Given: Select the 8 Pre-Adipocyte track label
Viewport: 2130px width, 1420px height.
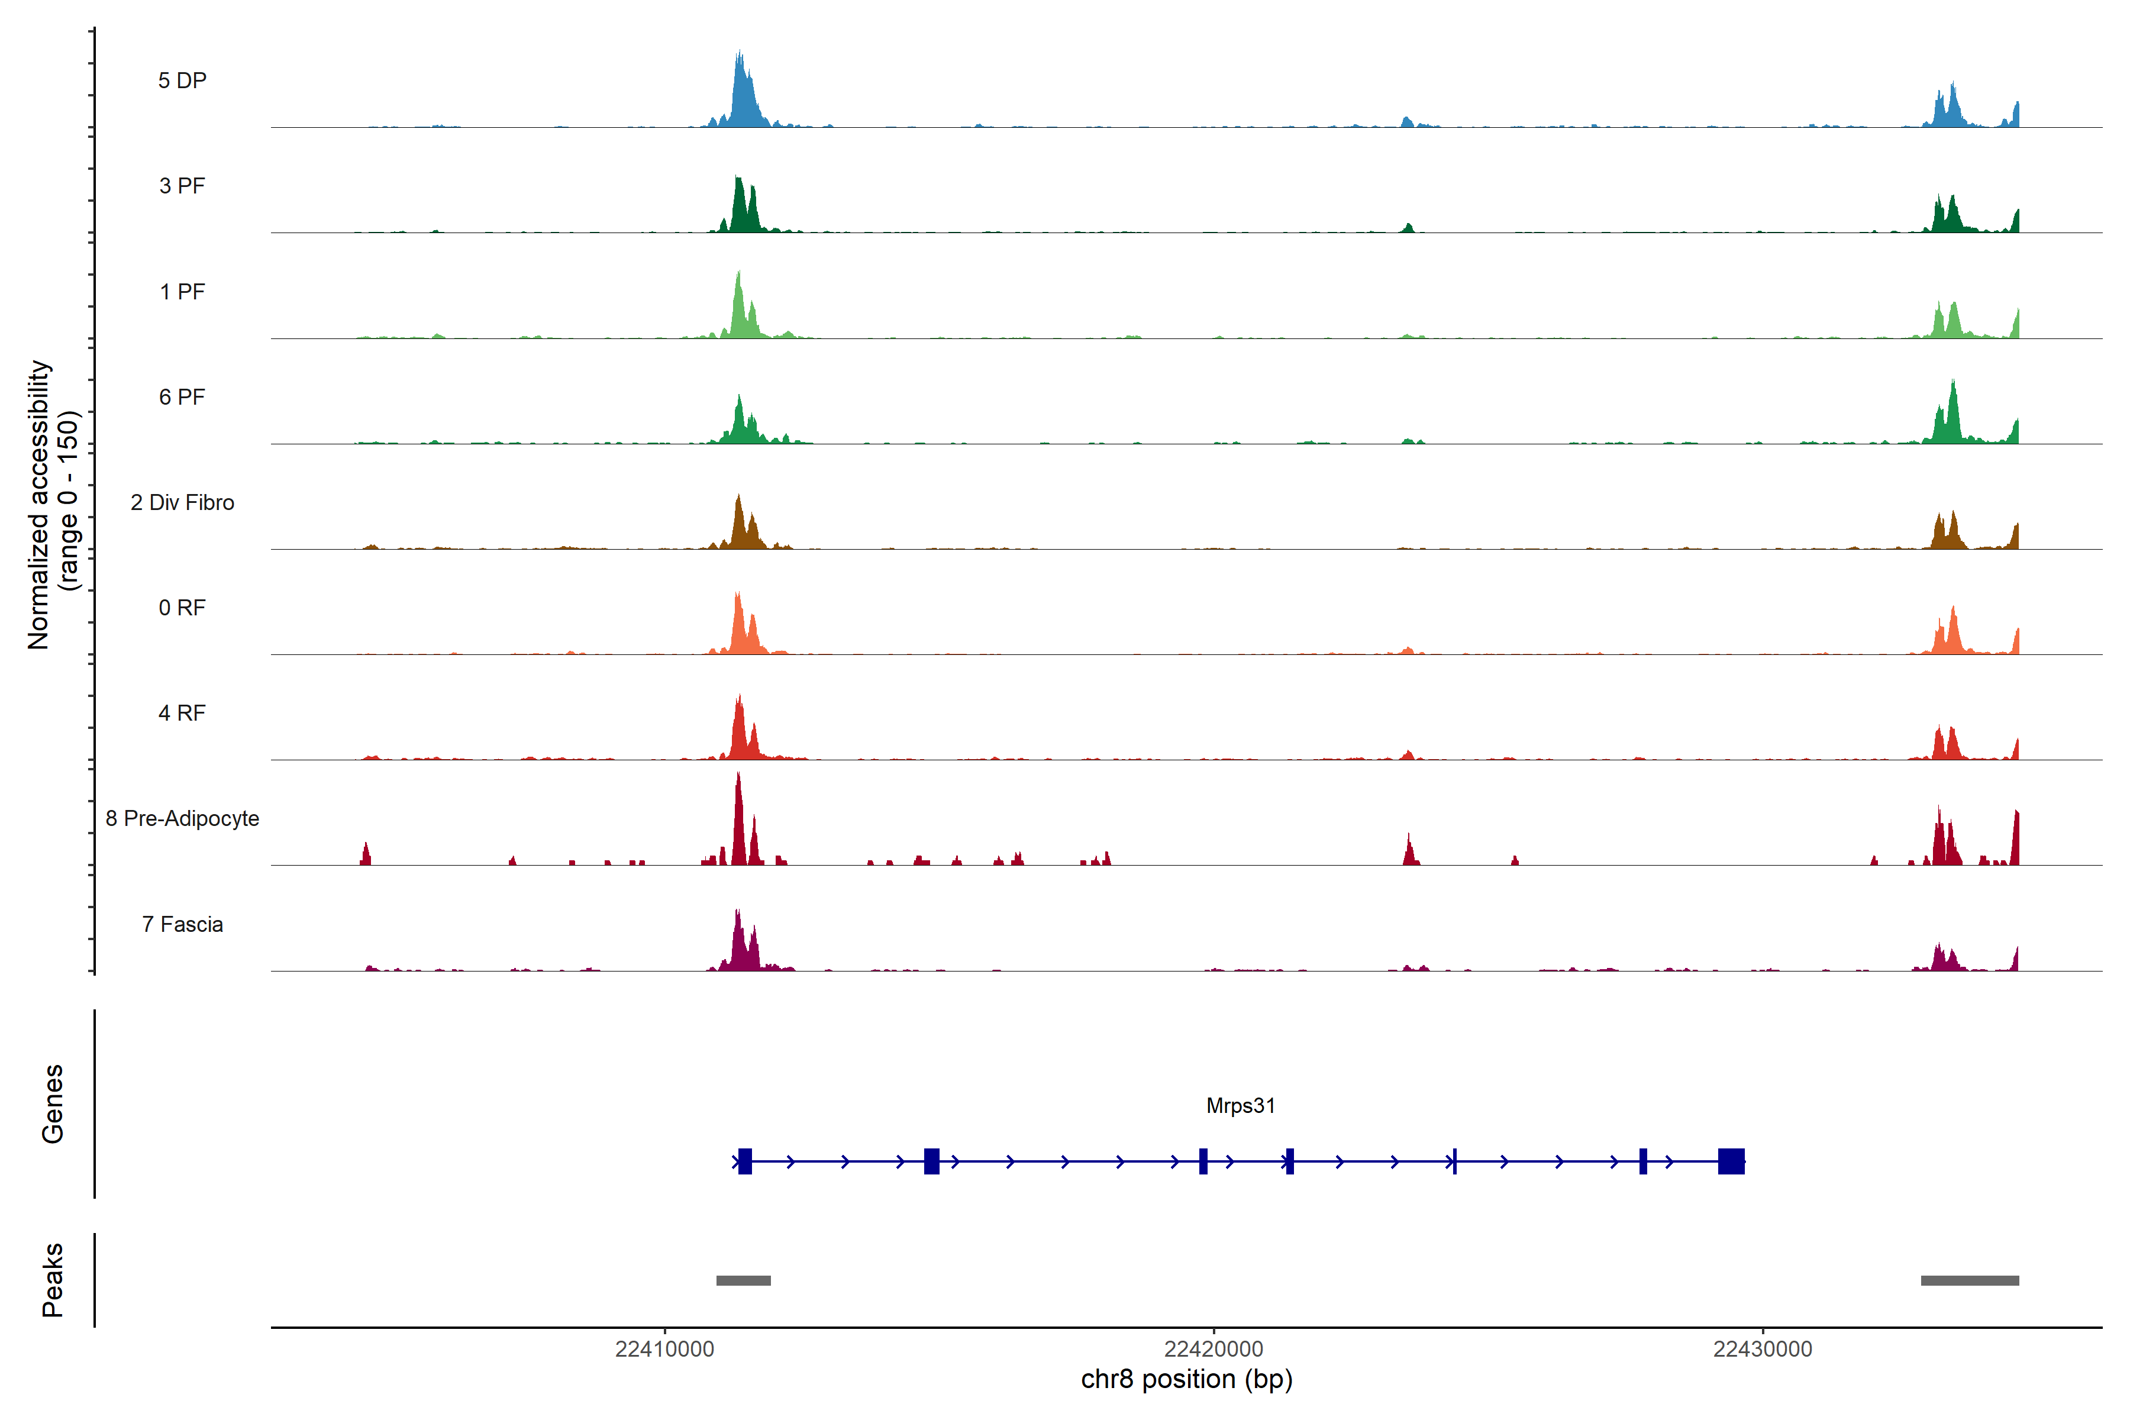Looking at the screenshot, I should pyautogui.click(x=182, y=819).
